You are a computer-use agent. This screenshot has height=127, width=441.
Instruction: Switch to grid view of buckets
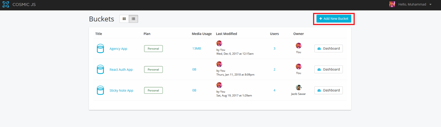pyautogui.click(x=124, y=19)
